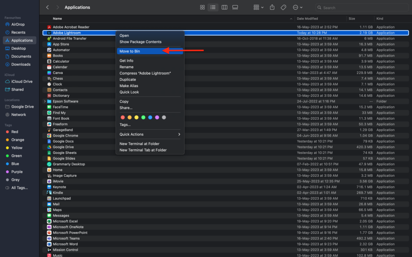The image size is (412, 257).
Task: Open Recents in the sidebar
Action: pyautogui.click(x=19, y=33)
